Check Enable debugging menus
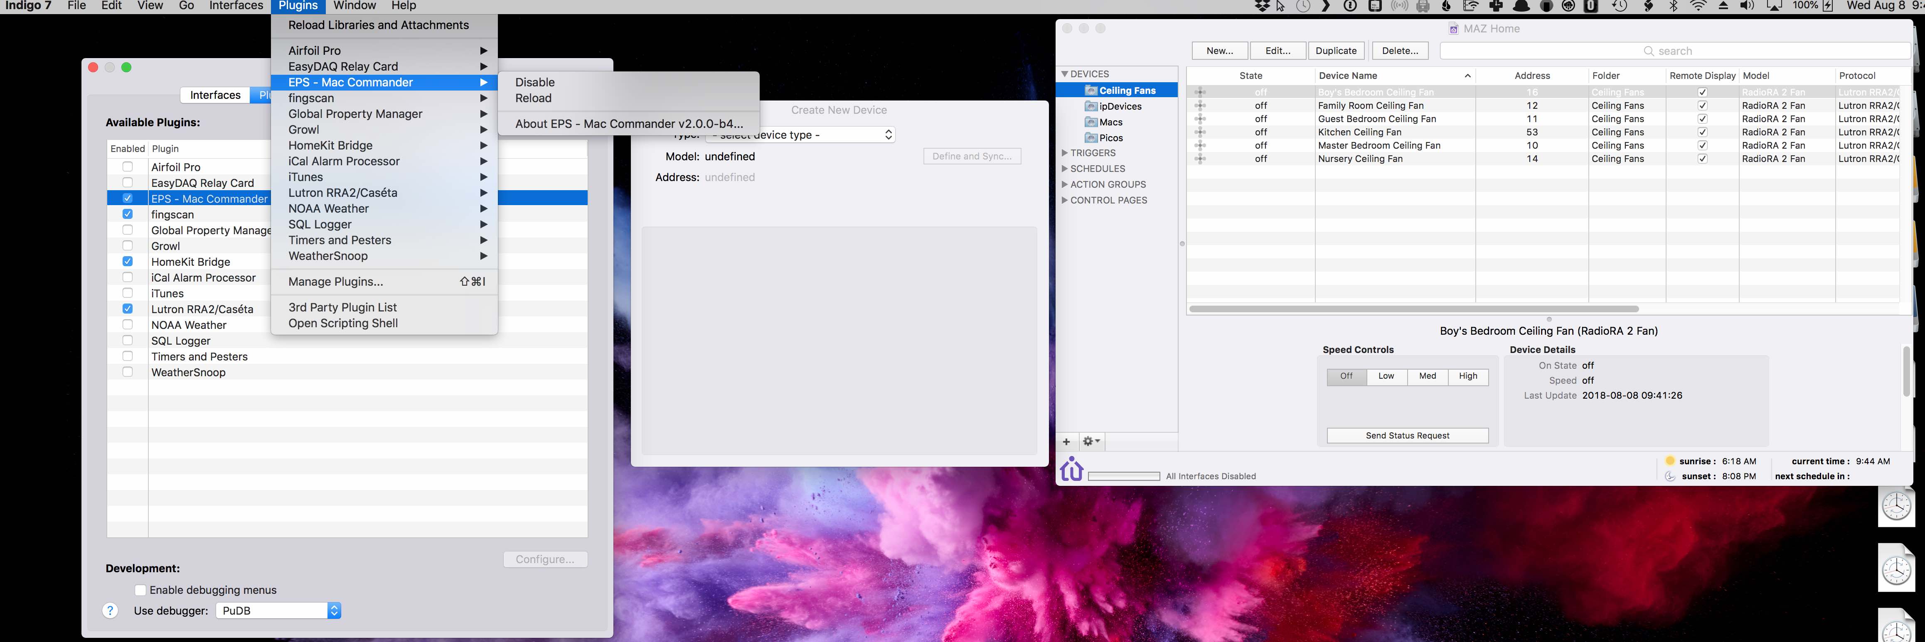1925x642 pixels. click(140, 590)
